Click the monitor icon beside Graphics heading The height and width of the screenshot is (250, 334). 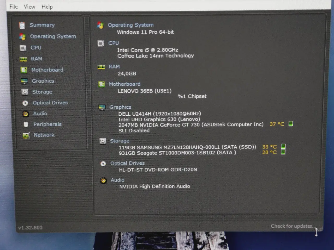[x=102, y=108]
